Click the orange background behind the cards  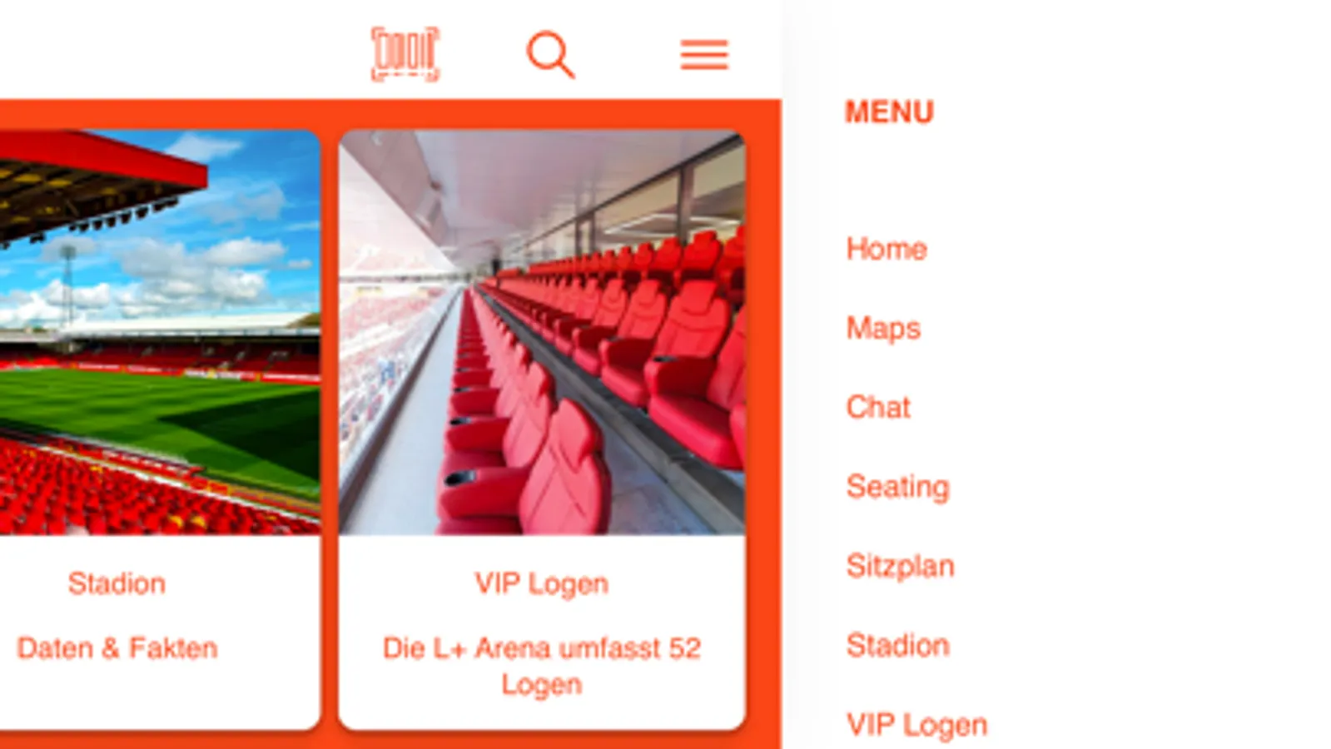point(762,416)
